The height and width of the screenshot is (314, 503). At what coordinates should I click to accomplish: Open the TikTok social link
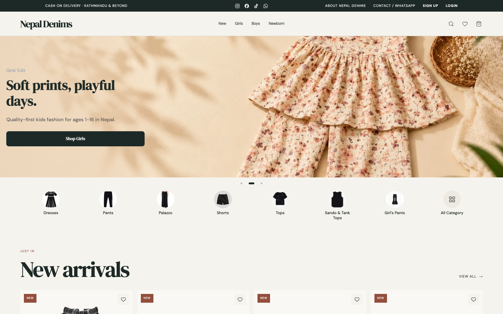256,6
